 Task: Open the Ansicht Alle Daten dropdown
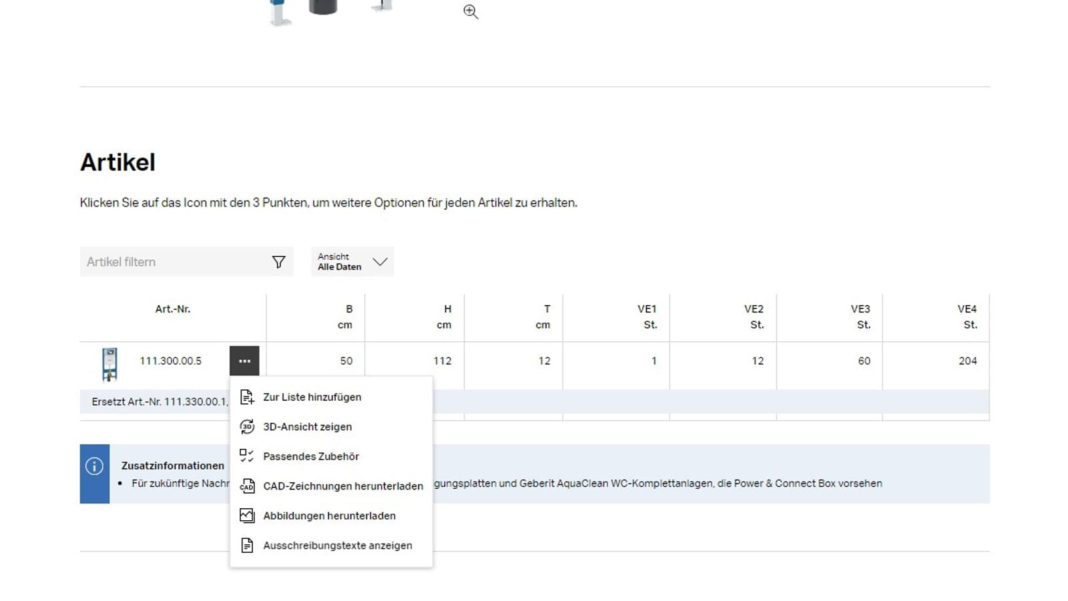point(352,262)
